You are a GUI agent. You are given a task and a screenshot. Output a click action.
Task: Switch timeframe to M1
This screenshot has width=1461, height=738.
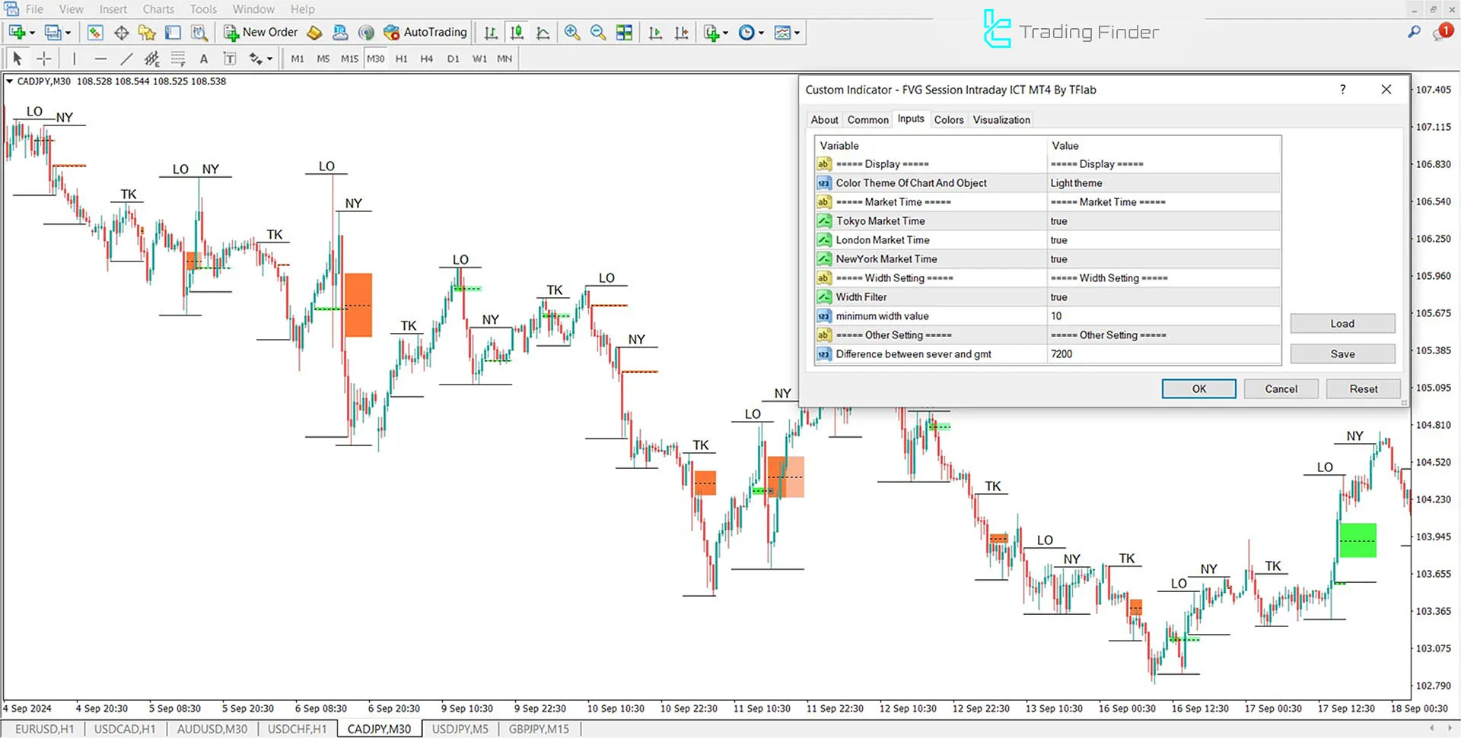coord(298,59)
